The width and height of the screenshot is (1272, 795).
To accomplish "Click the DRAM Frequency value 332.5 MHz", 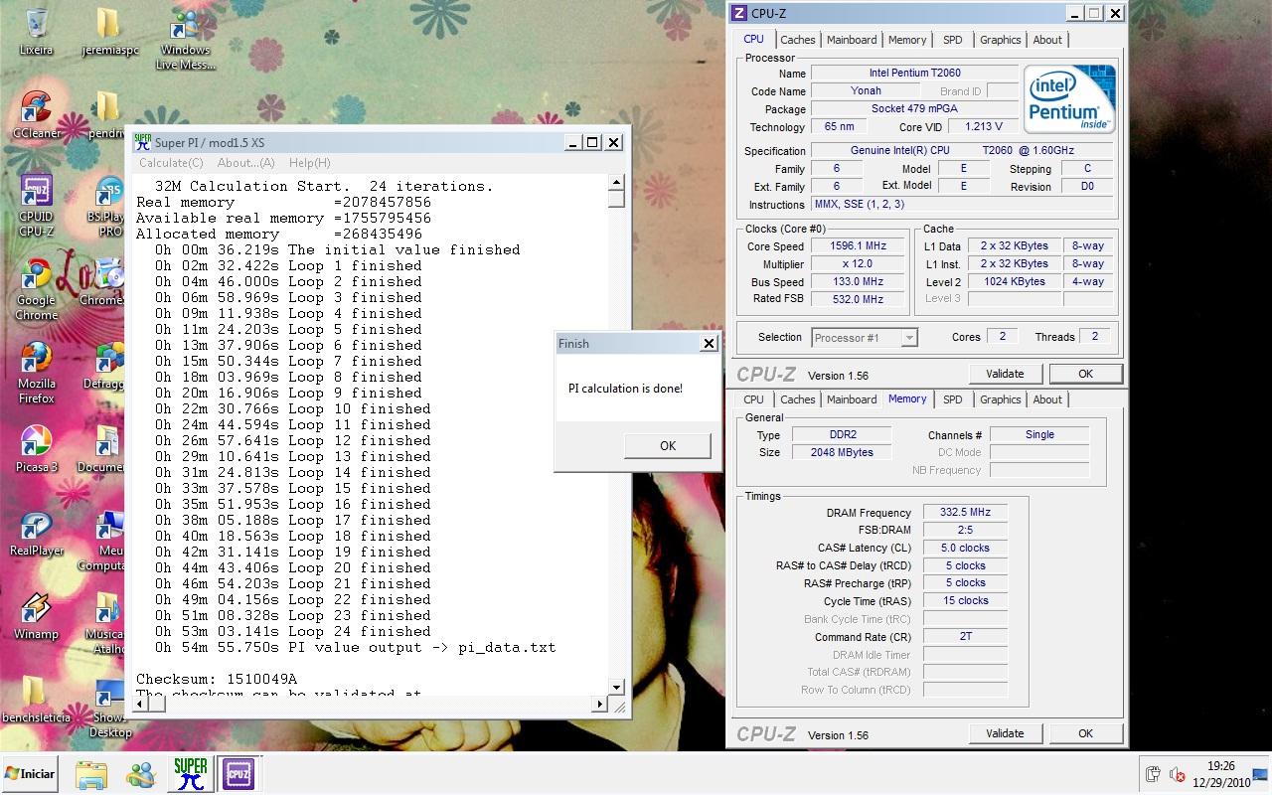I will click(x=965, y=513).
